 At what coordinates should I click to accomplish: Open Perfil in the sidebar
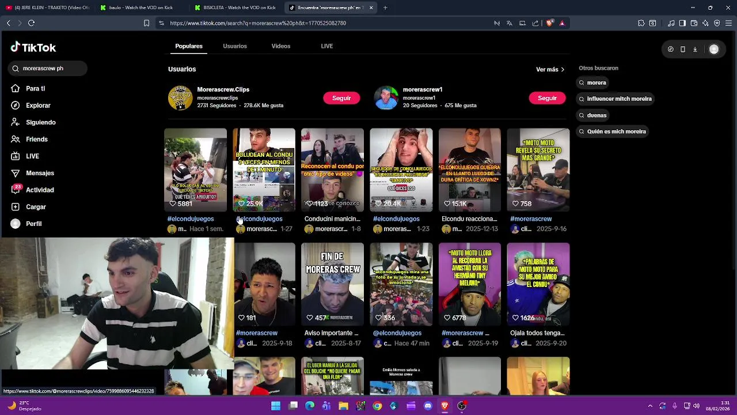(x=33, y=224)
